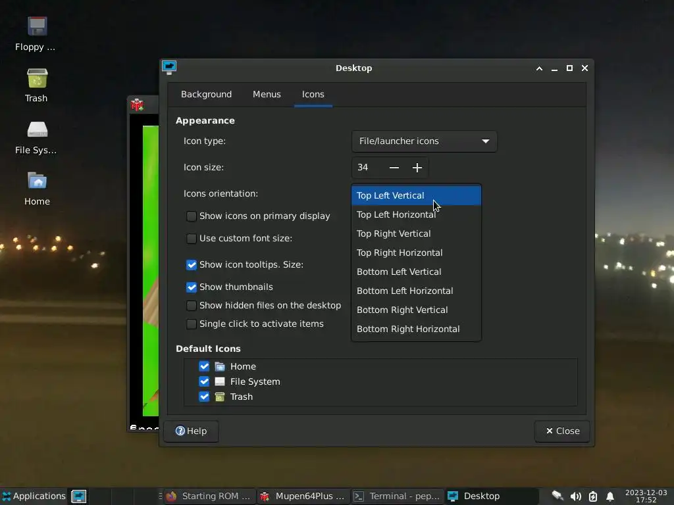This screenshot has height=505, width=674.
Task: Choose Top Right Horizontal orientation
Action: point(416,252)
